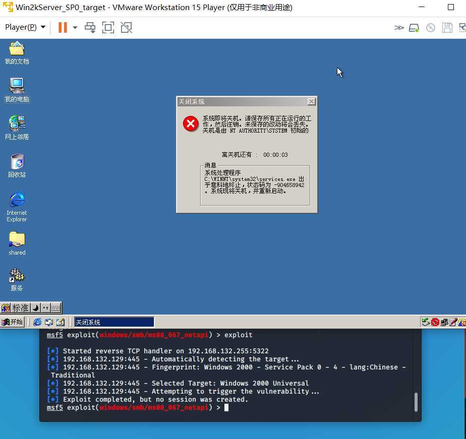Open the IME soft keyboard
466x439 pixels.
point(55,308)
